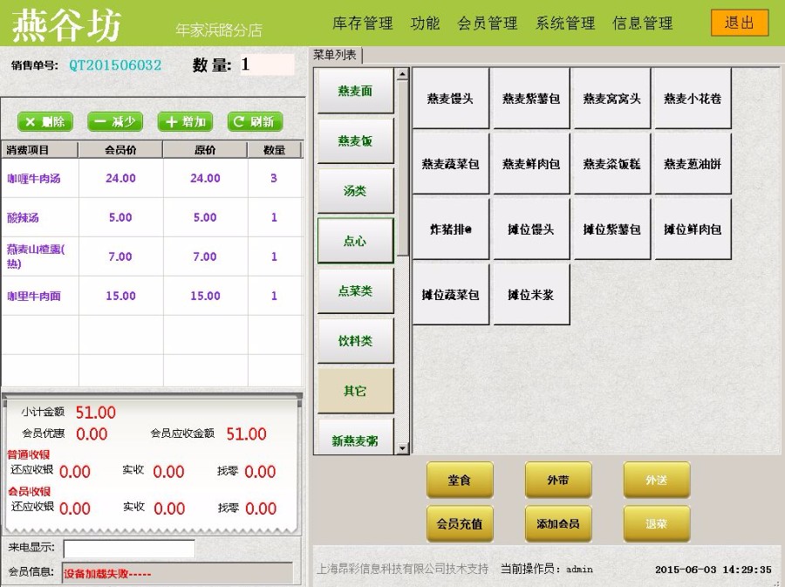Screen dimensions: 785x587
Task: Open the 库存管理 menu
Action: coord(361,24)
